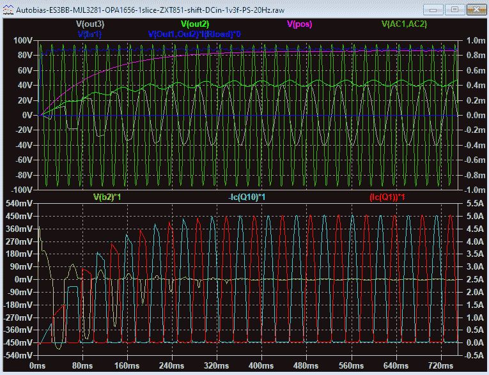Click the -0.5A current axis value
The image size is (489, 375).
point(474,355)
